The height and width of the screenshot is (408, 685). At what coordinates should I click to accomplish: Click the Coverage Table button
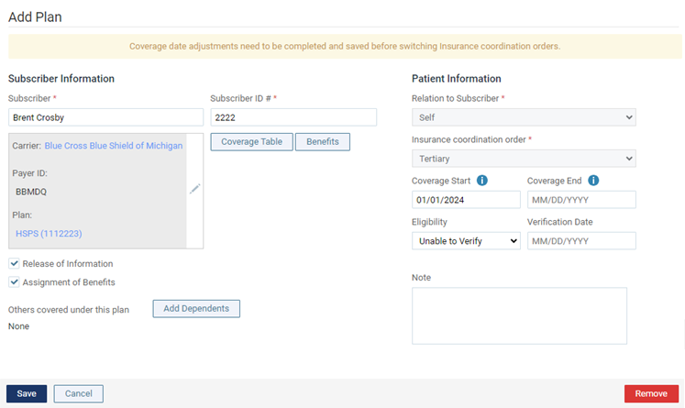(x=251, y=142)
